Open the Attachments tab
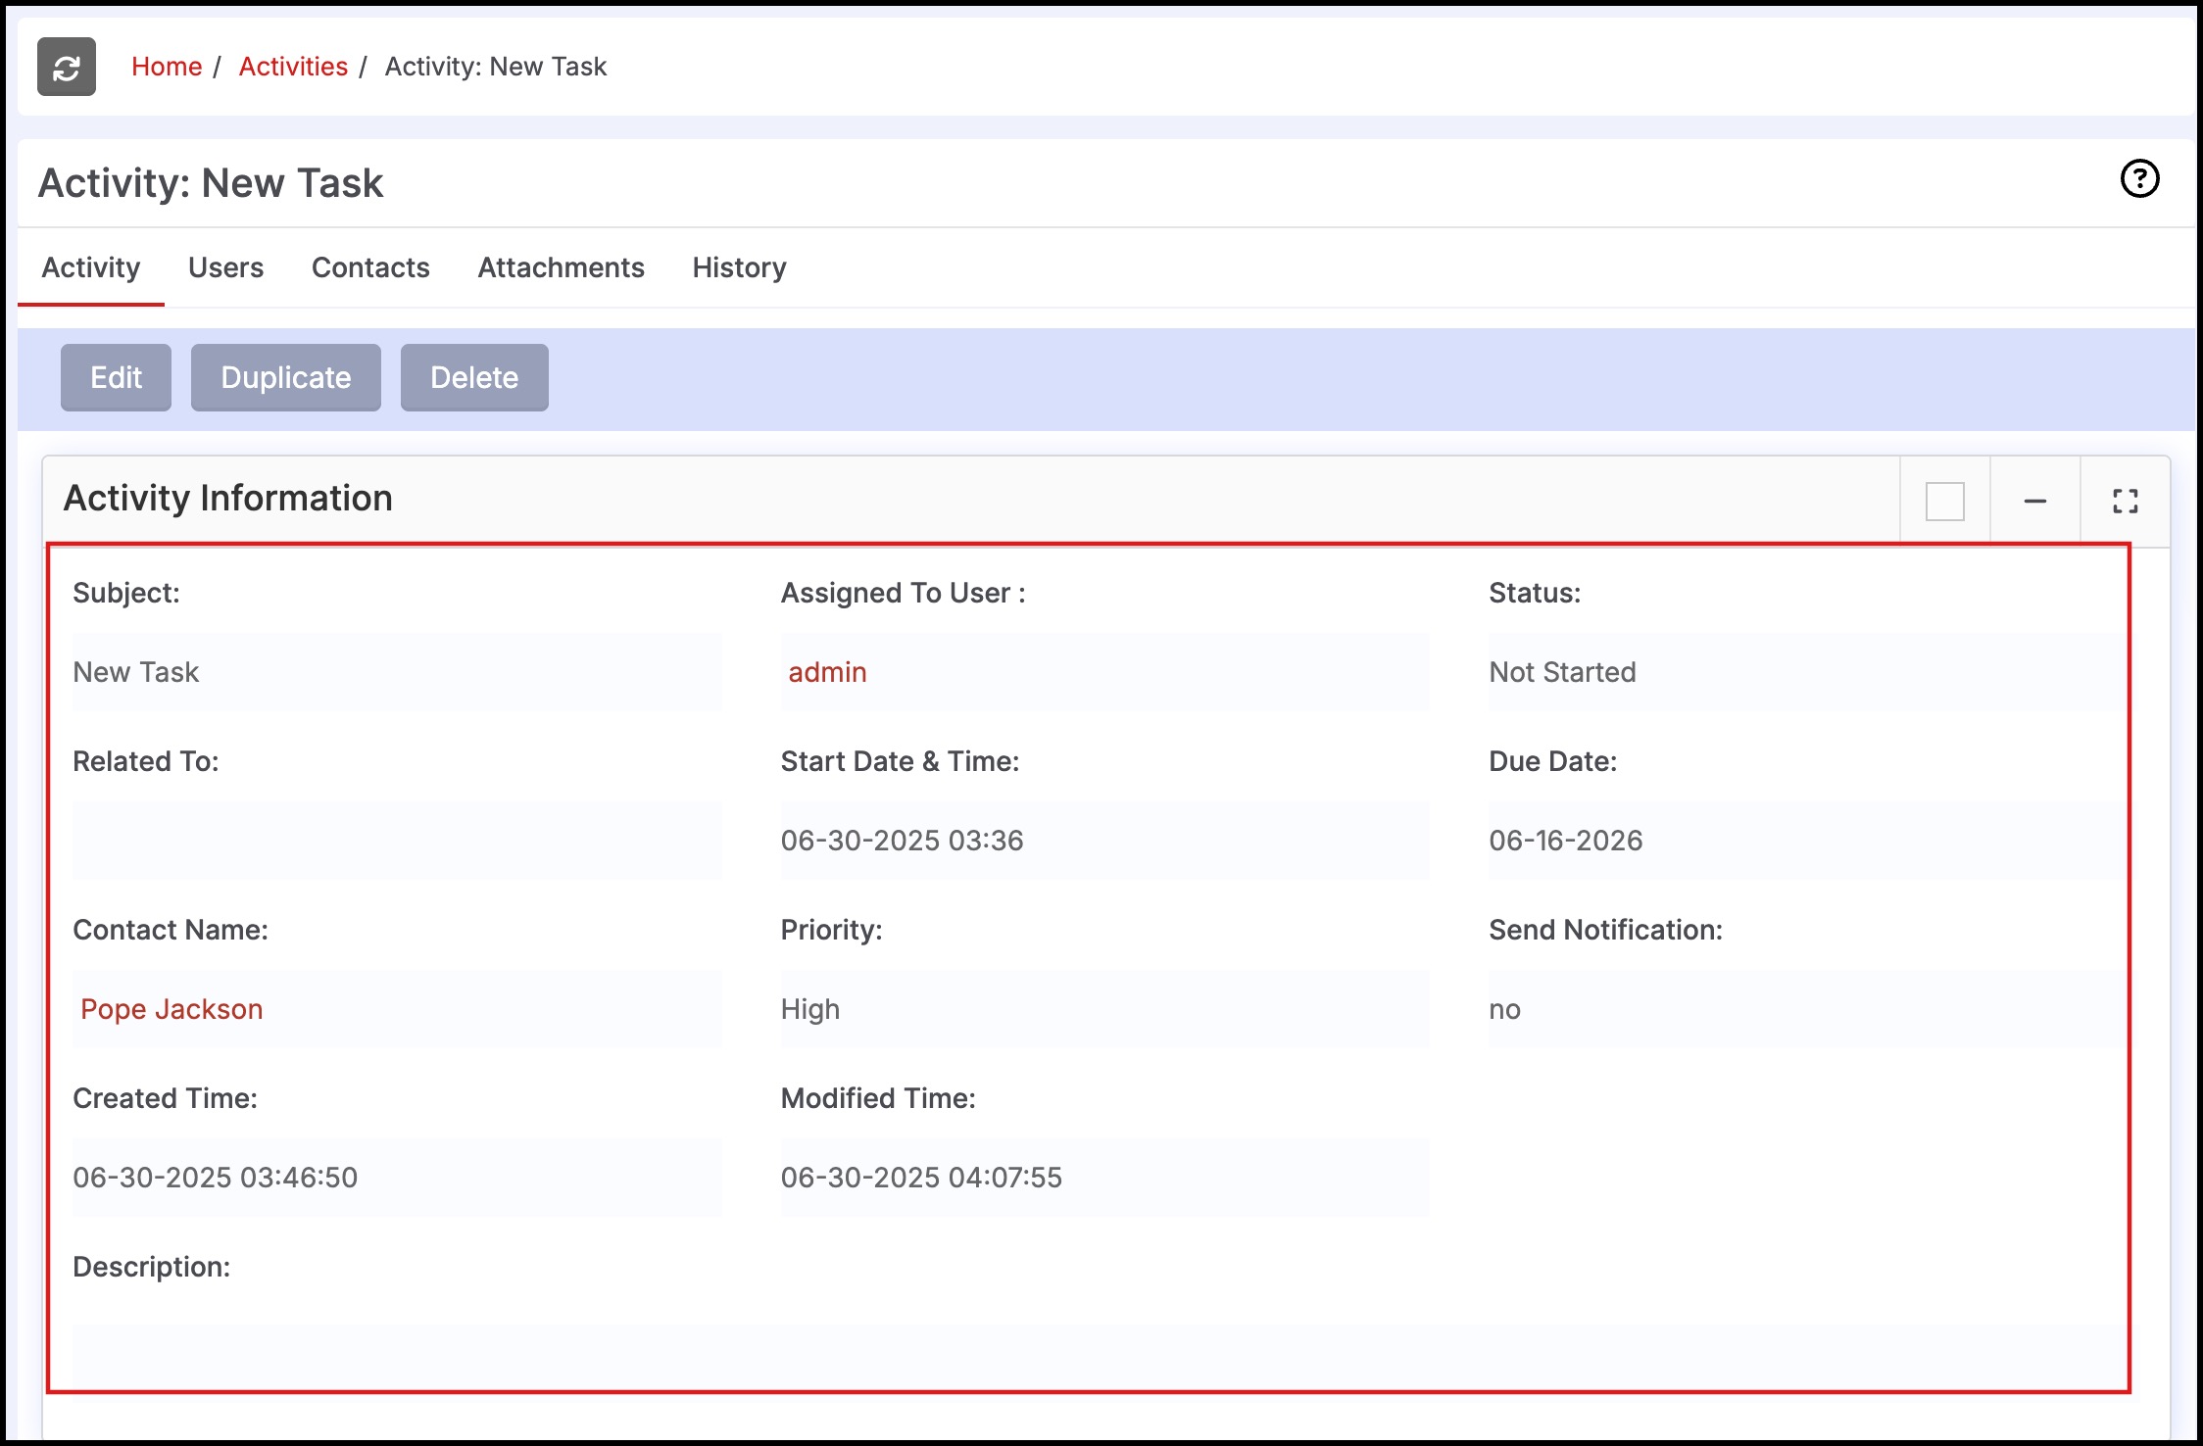This screenshot has height=1446, width=2203. [561, 267]
